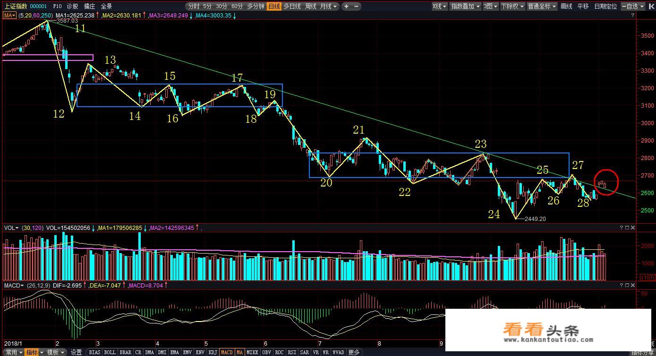Switch to OBV indicator tab
Image resolution: width=656 pixels, height=356 pixels.
(266, 352)
